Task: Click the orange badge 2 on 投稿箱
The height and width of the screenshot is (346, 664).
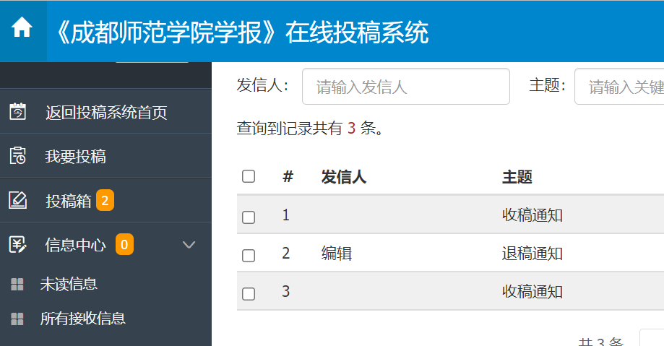Action: point(105,200)
